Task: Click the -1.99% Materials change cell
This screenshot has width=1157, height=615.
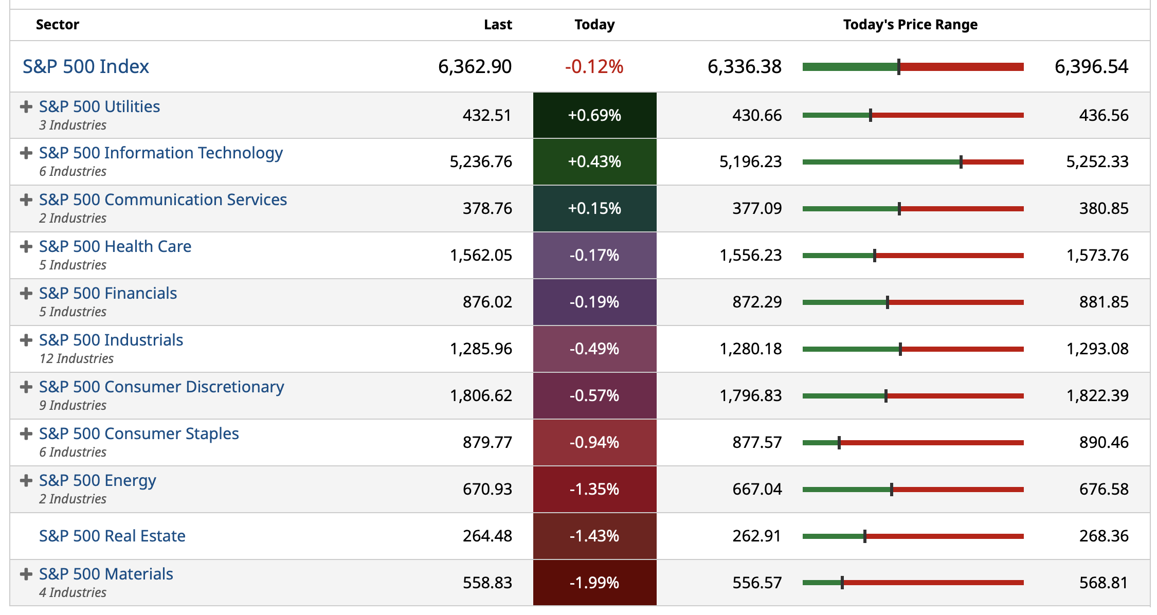Action: coord(594,583)
